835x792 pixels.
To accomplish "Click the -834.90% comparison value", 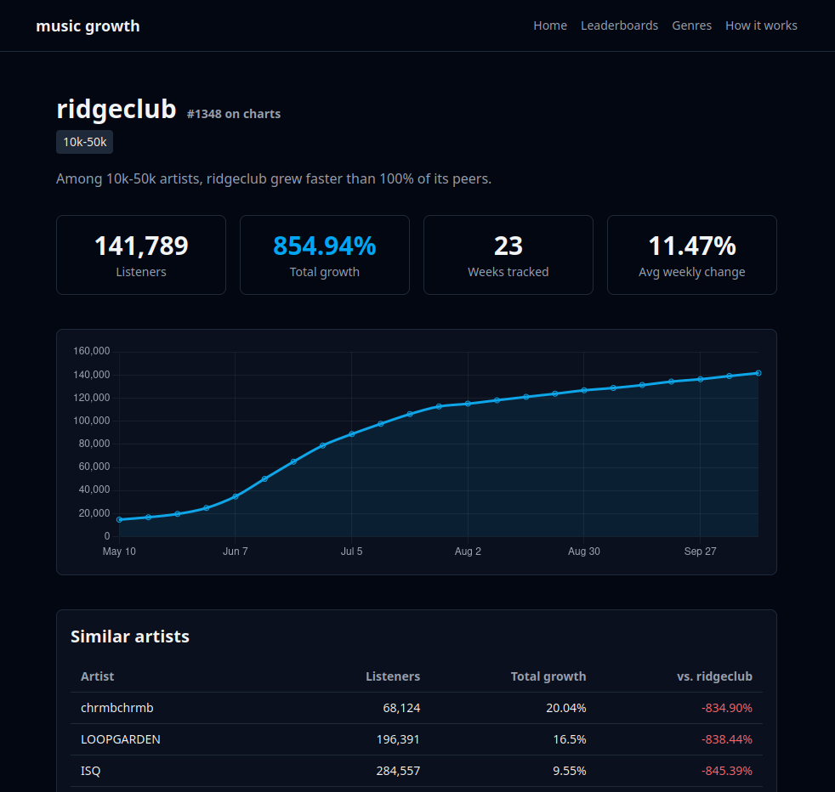I will coord(727,708).
